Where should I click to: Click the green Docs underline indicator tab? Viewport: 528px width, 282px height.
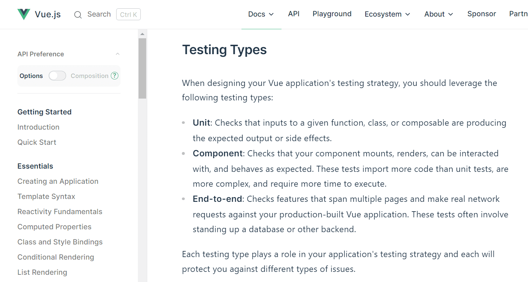(261, 29)
